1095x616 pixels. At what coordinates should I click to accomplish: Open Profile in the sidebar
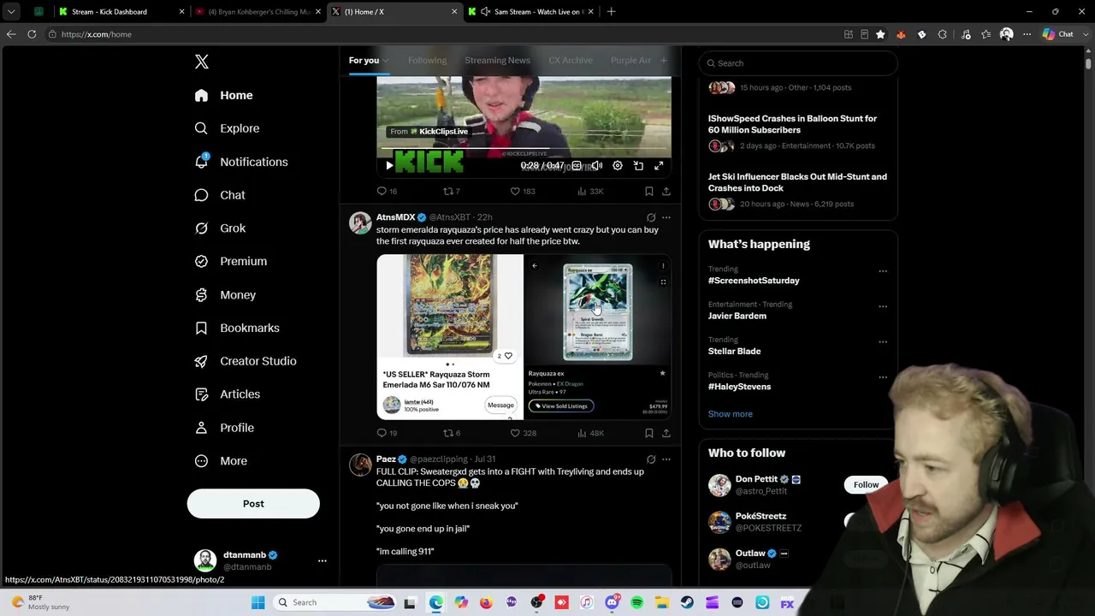(224, 428)
